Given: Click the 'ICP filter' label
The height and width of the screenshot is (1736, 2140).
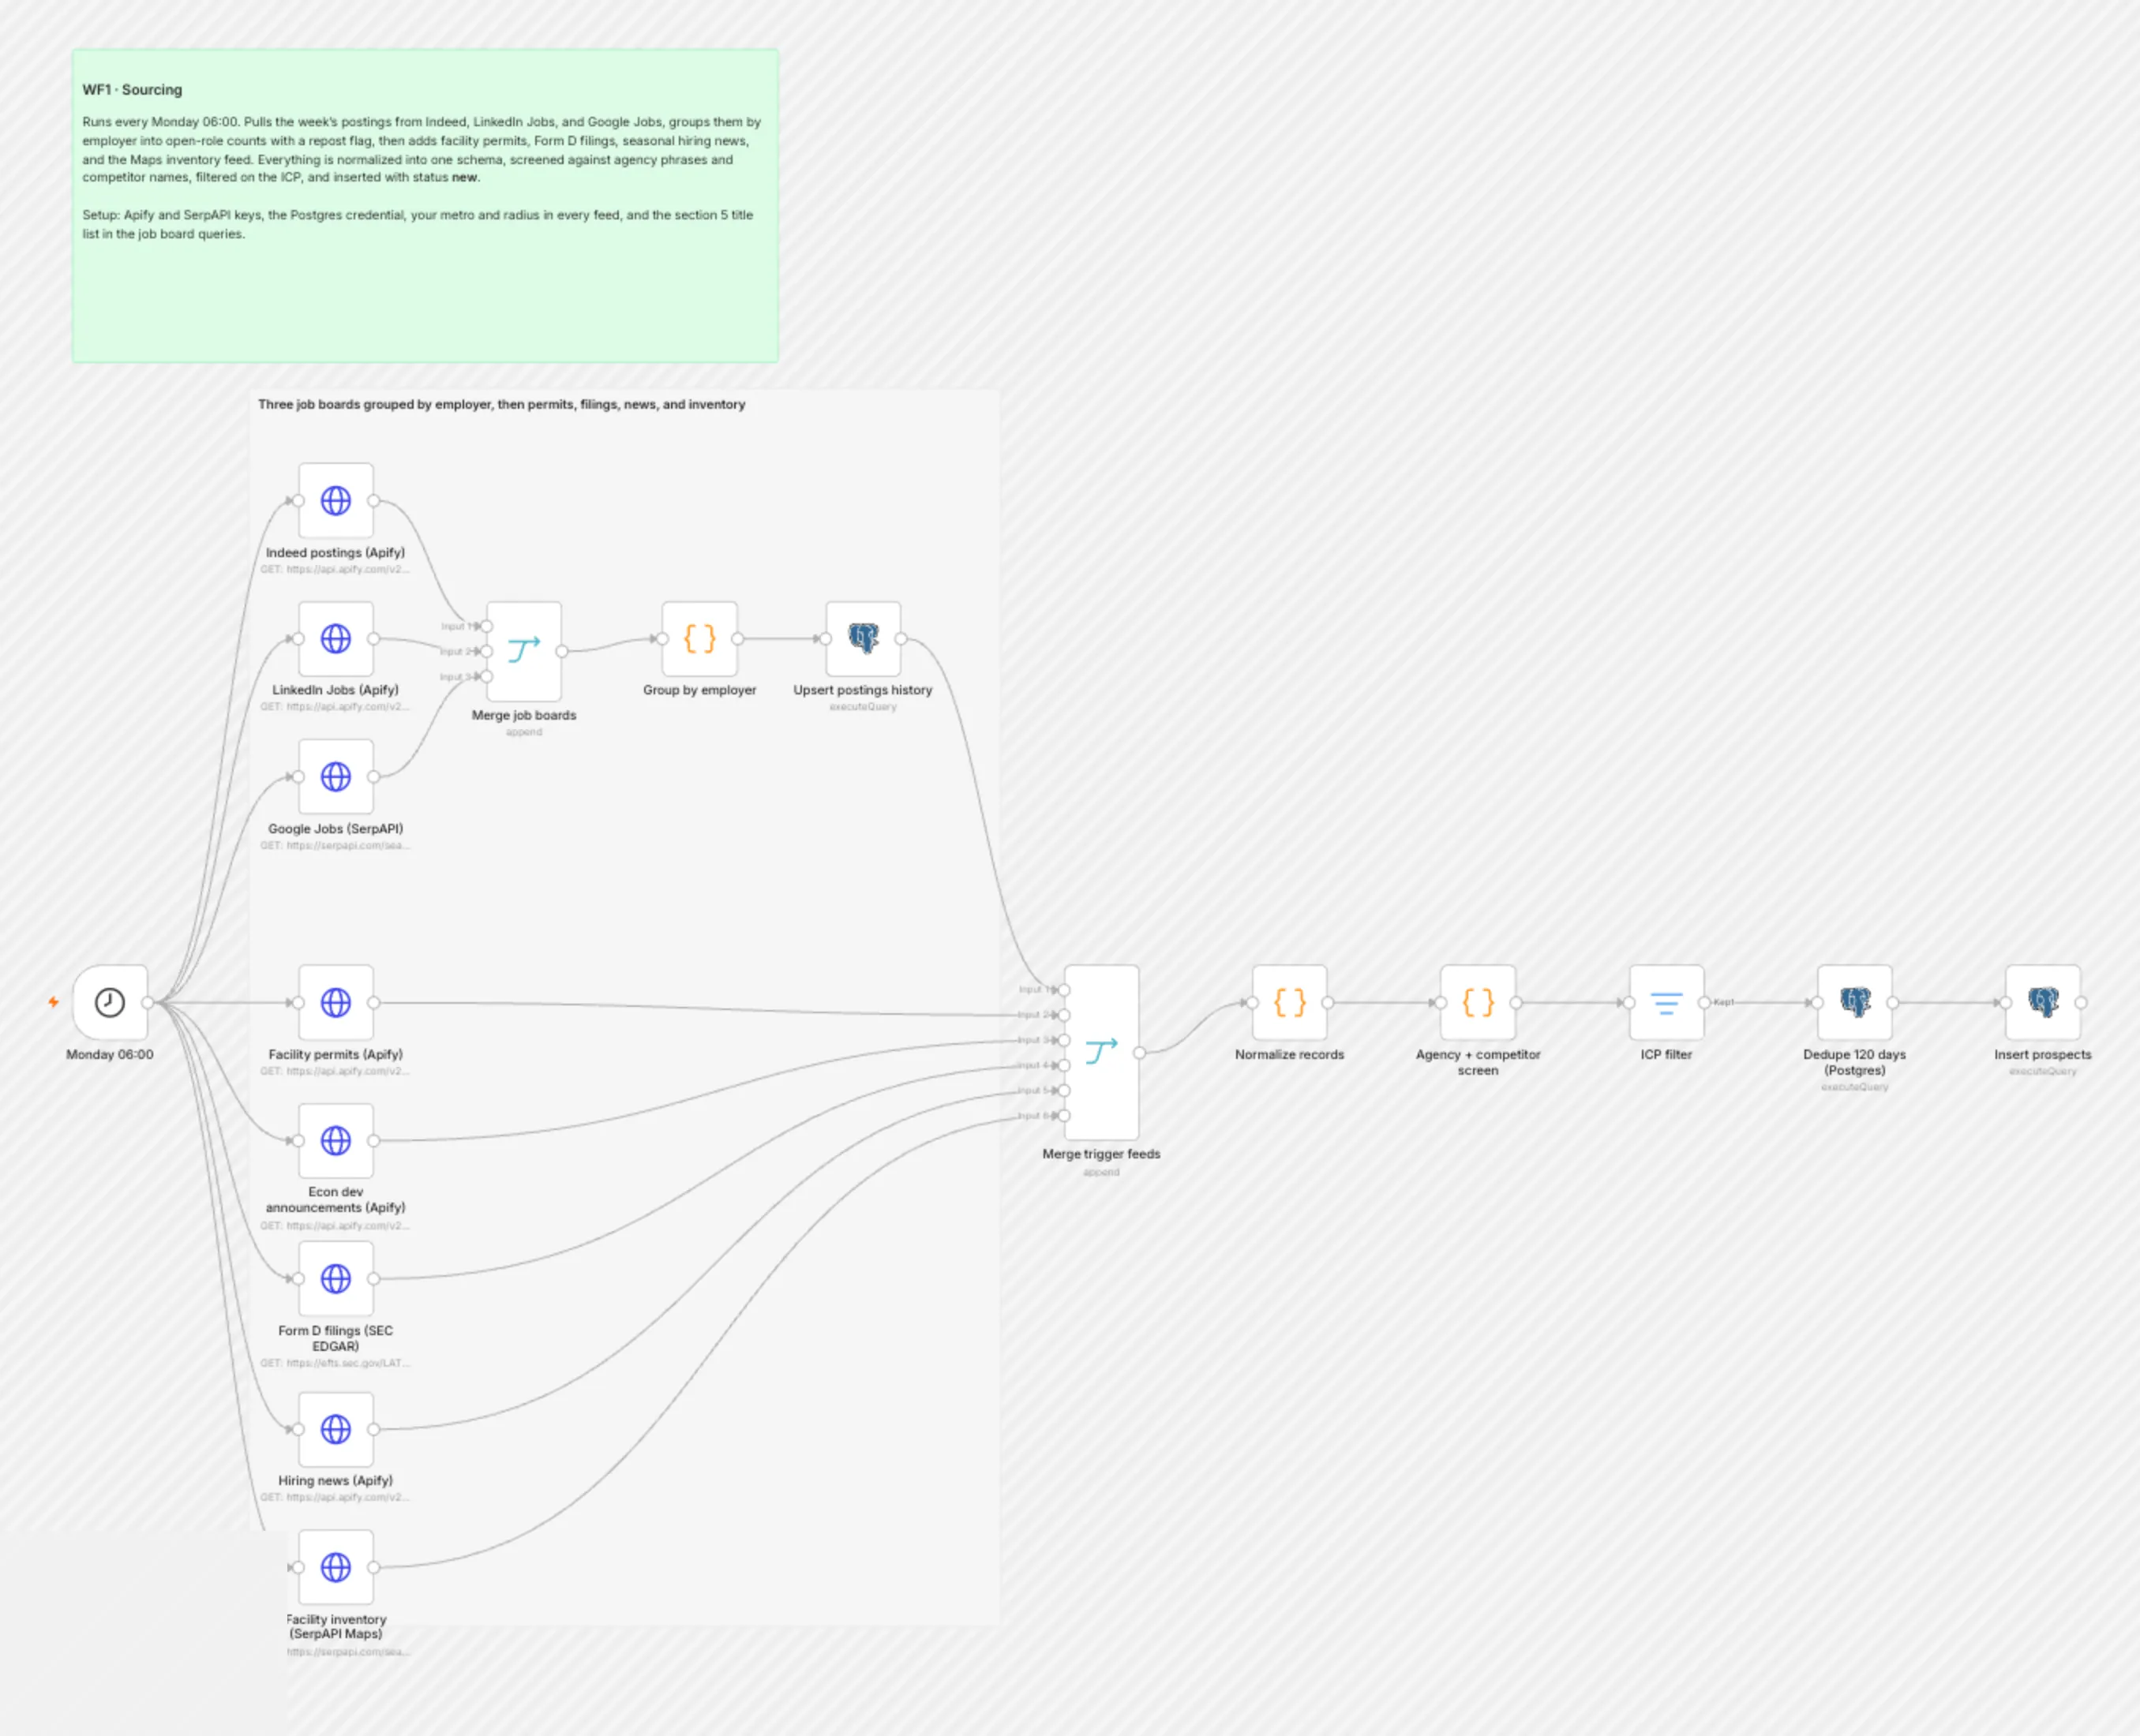Looking at the screenshot, I should click(x=1667, y=1054).
